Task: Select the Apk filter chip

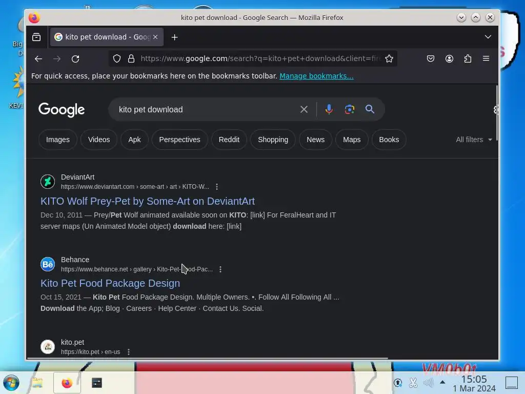Action: pos(134,140)
